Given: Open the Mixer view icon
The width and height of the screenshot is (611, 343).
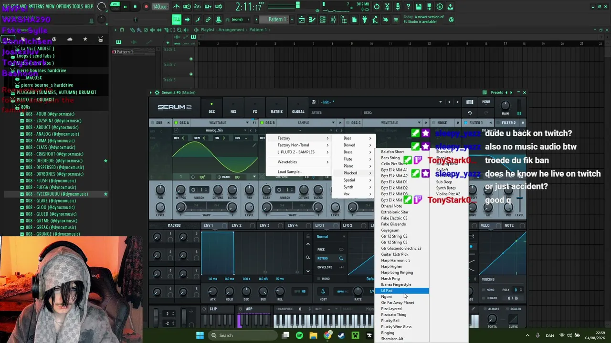Looking at the screenshot, I should (x=333, y=20).
